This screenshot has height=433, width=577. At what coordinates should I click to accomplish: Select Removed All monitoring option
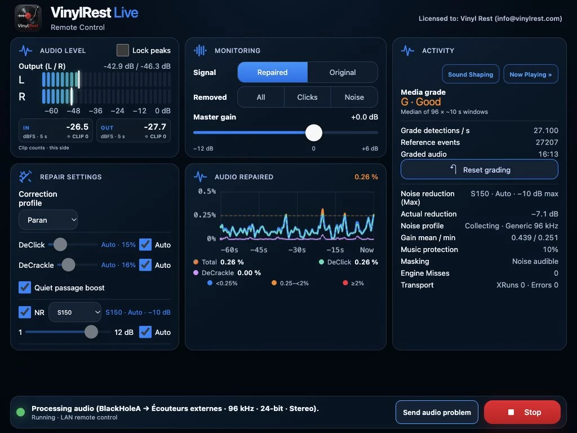261,97
